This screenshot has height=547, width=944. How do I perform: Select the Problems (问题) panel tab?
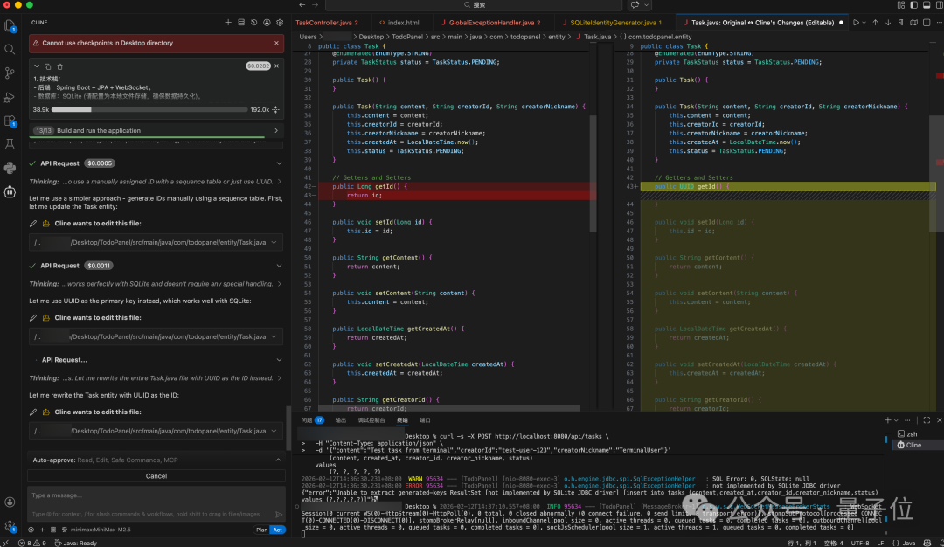click(x=312, y=420)
